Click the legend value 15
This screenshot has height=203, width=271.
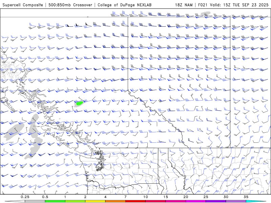[x=166, y=197]
